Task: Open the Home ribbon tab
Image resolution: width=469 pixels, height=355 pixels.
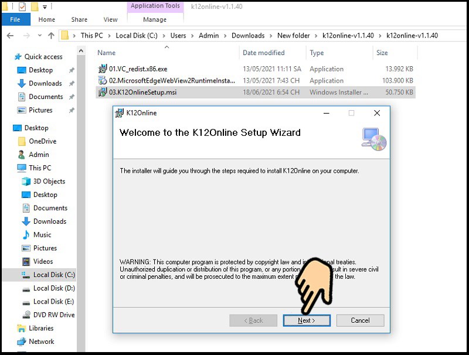Action: [47, 19]
